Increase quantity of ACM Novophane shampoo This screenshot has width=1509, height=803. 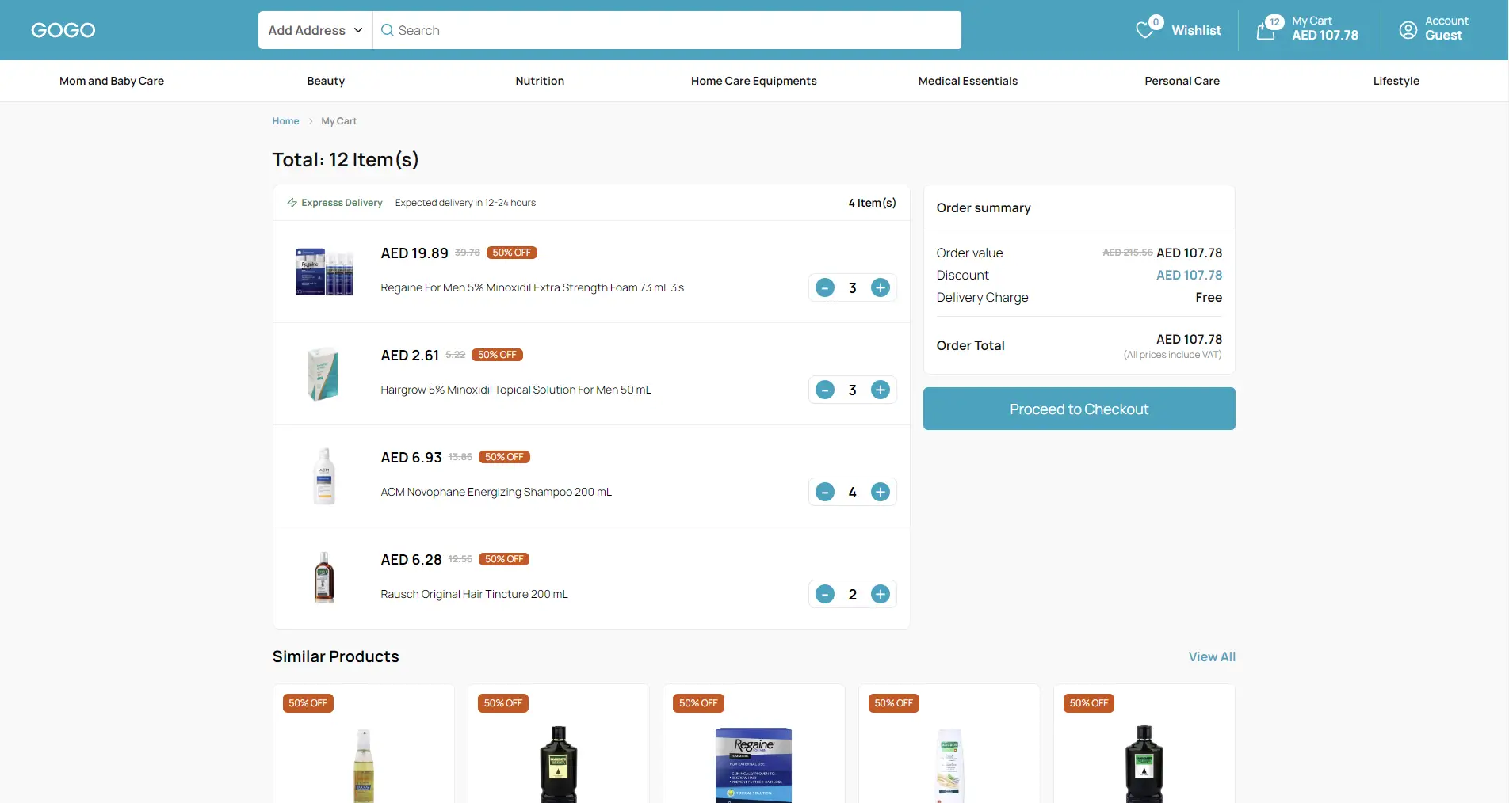tap(880, 492)
